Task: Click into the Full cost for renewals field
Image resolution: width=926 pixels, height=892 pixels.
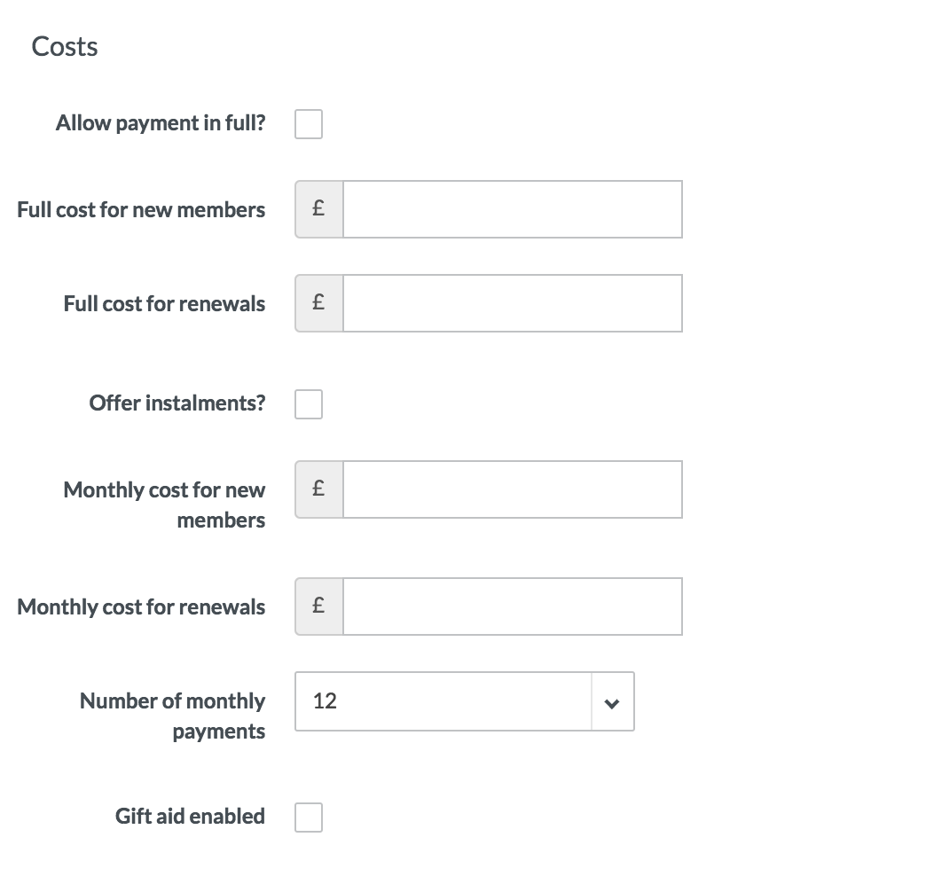Action: pos(512,303)
